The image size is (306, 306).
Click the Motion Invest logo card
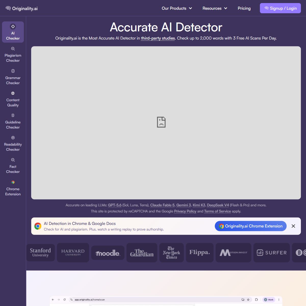(234, 252)
